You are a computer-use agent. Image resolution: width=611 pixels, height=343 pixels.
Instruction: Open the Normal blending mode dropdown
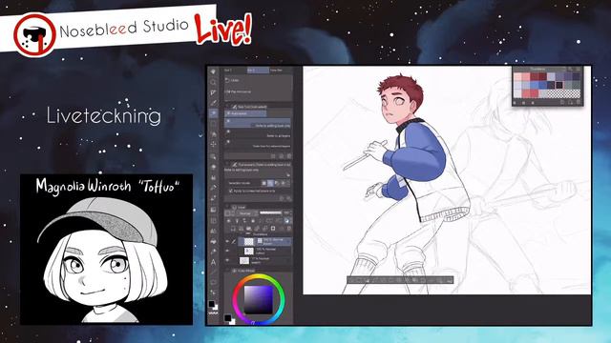point(247,213)
